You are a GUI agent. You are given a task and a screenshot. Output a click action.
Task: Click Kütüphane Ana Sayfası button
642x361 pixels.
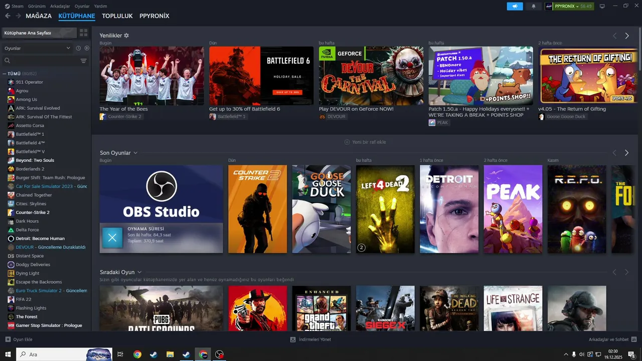pyautogui.click(x=39, y=33)
